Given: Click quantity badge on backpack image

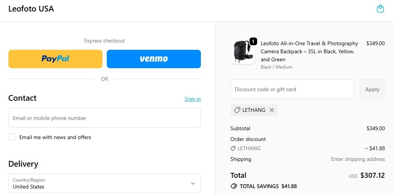Looking at the screenshot, I should [253, 41].
